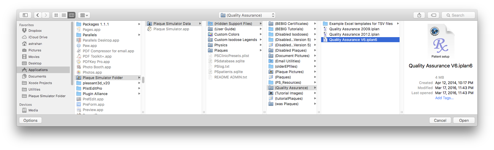Toggle the sidebar visibility button

25,15
